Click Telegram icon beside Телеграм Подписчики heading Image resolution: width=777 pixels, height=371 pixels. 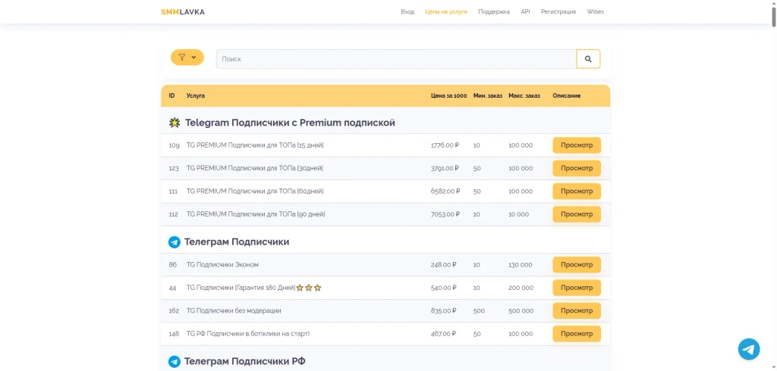click(174, 242)
